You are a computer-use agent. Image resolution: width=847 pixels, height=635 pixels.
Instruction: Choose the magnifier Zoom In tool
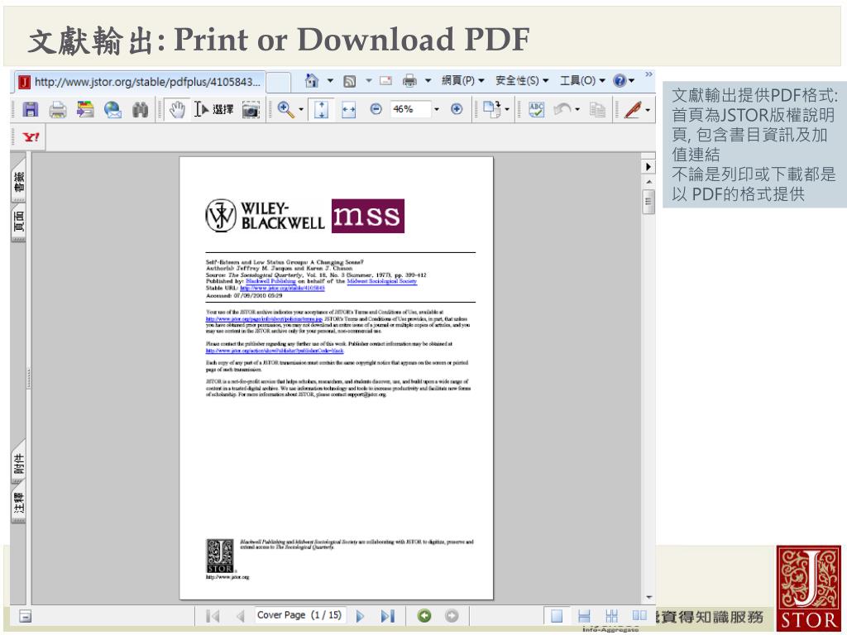coord(285,110)
